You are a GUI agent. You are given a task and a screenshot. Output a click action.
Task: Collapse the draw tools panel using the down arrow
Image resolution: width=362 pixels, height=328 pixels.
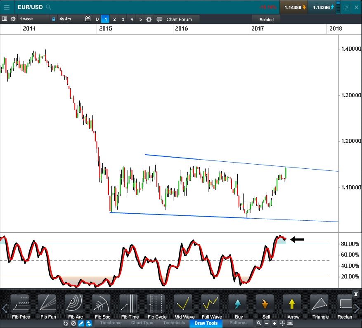355,294
